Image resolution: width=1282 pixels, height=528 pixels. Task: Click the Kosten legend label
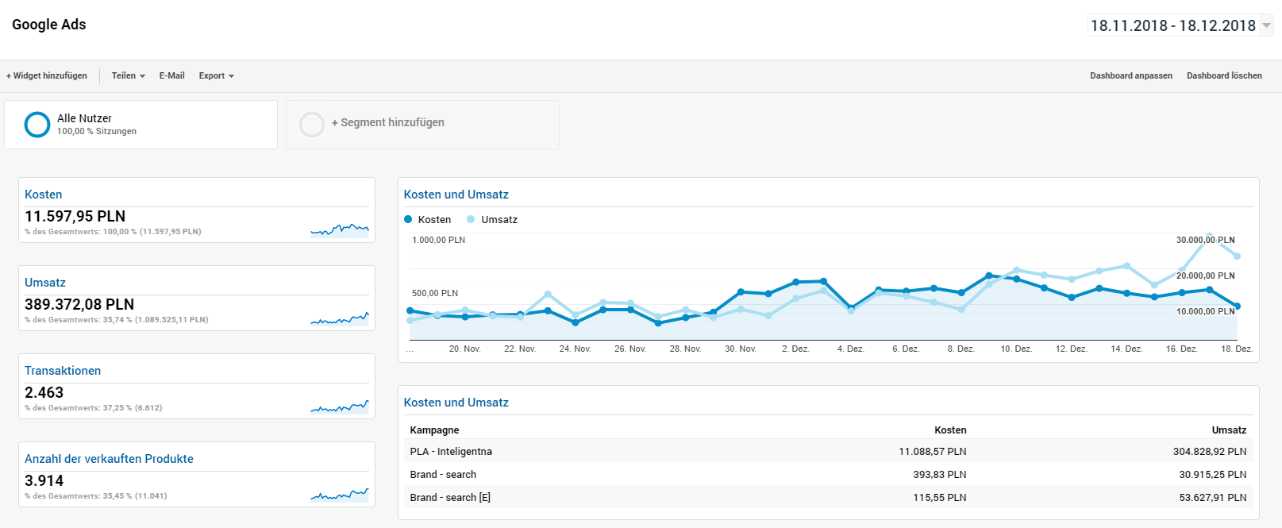[x=434, y=220]
